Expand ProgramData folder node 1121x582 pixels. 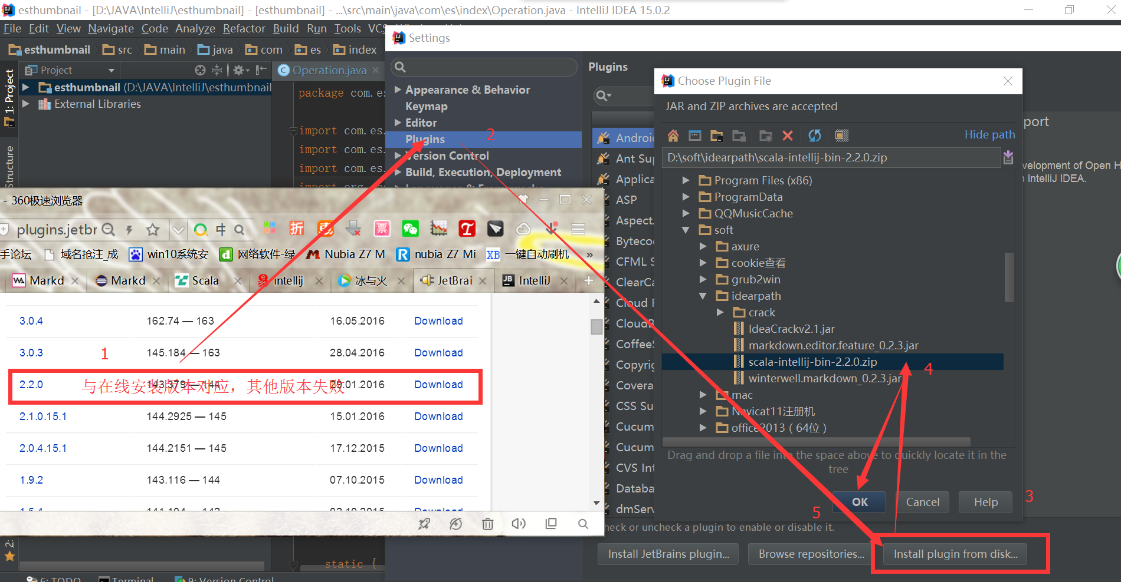(x=686, y=197)
